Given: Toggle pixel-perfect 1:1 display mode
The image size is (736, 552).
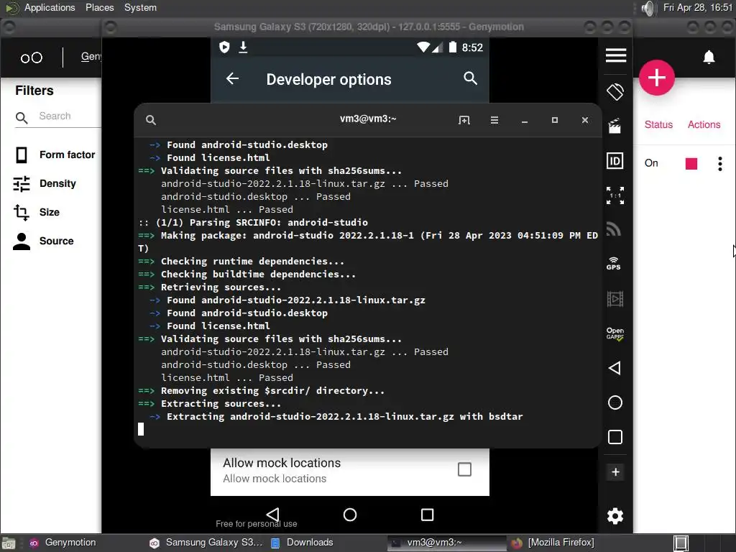Looking at the screenshot, I should 615,195.
